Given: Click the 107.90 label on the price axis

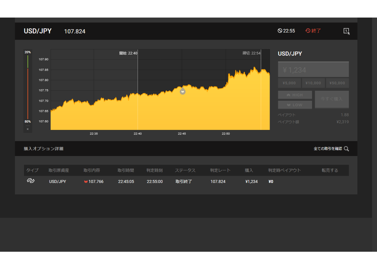Looking at the screenshot, I should pyautogui.click(x=43, y=59).
